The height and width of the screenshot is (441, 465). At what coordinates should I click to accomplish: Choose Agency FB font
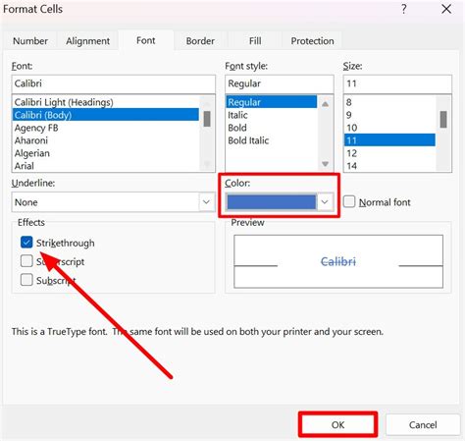(106, 128)
